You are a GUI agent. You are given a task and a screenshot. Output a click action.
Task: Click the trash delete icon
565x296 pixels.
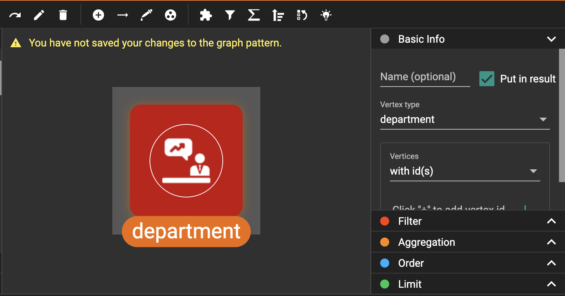pyautogui.click(x=63, y=15)
